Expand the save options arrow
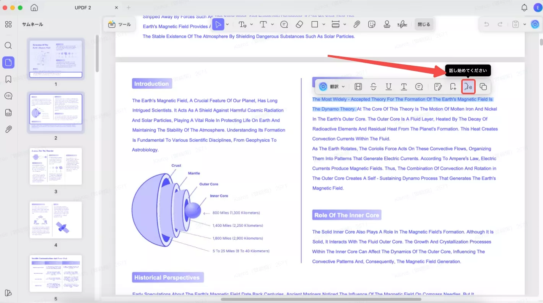Screen dimensions: 543x303 tap(525, 24)
